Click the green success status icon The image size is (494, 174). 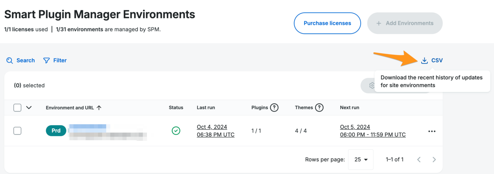[176, 131]
